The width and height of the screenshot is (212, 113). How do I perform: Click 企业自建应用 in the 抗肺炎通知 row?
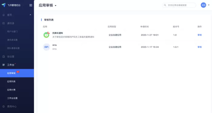coord(115,35)
